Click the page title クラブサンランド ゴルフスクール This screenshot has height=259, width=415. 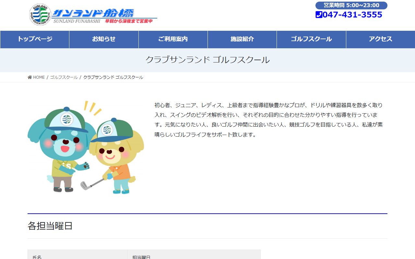[207, 60]
